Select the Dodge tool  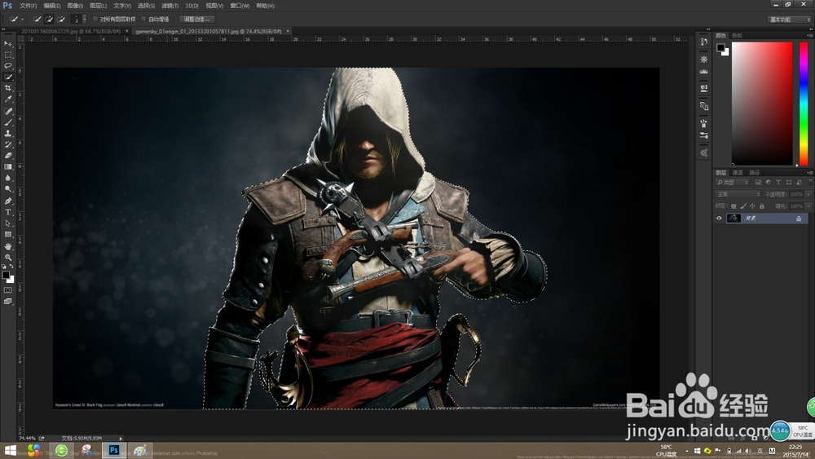(x=8, y=189)
